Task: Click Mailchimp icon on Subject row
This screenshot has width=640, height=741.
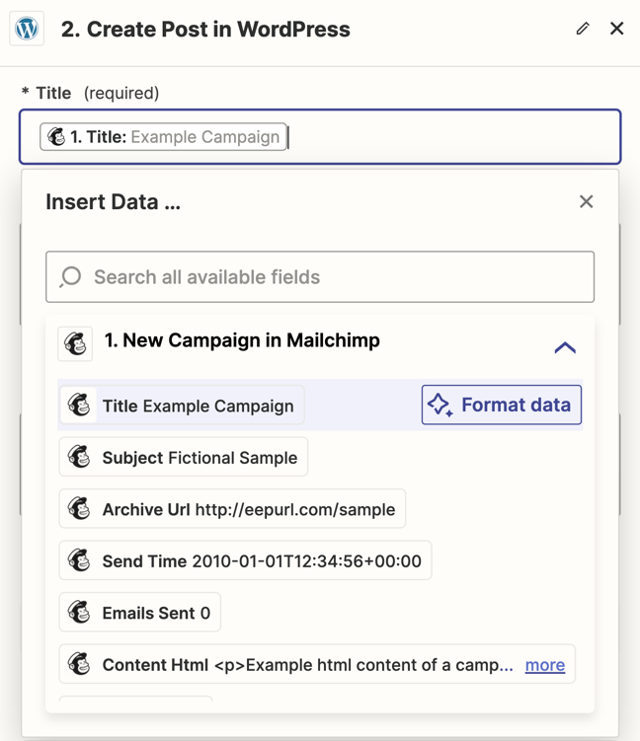Action: 79,457
